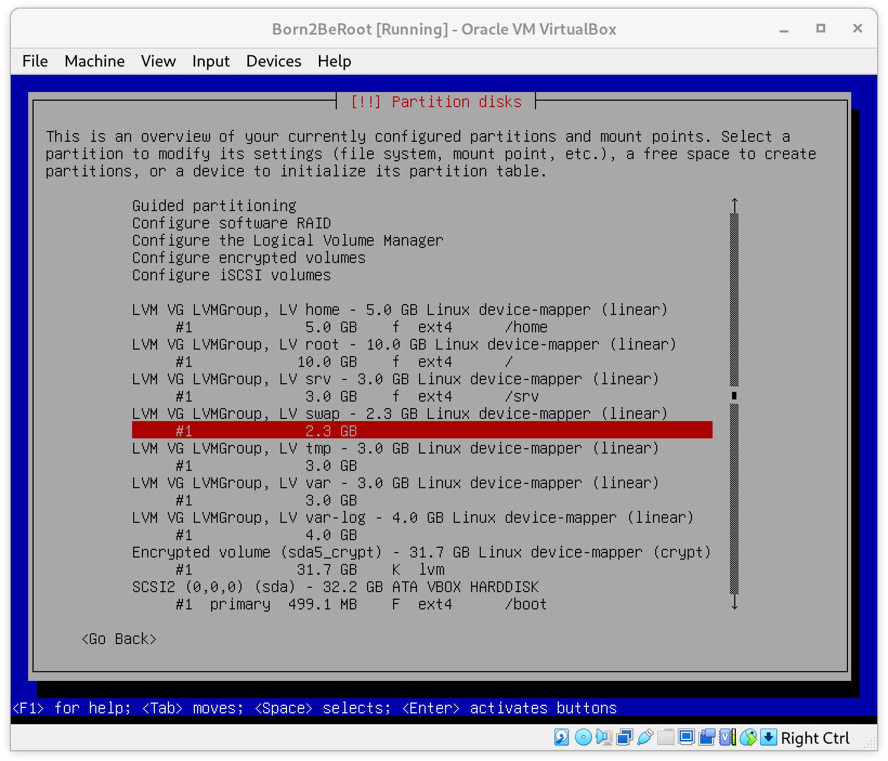Open the Devices menu

point(273,61)
